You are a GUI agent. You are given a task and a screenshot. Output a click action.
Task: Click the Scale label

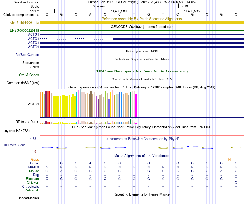[x=35, y=6]
